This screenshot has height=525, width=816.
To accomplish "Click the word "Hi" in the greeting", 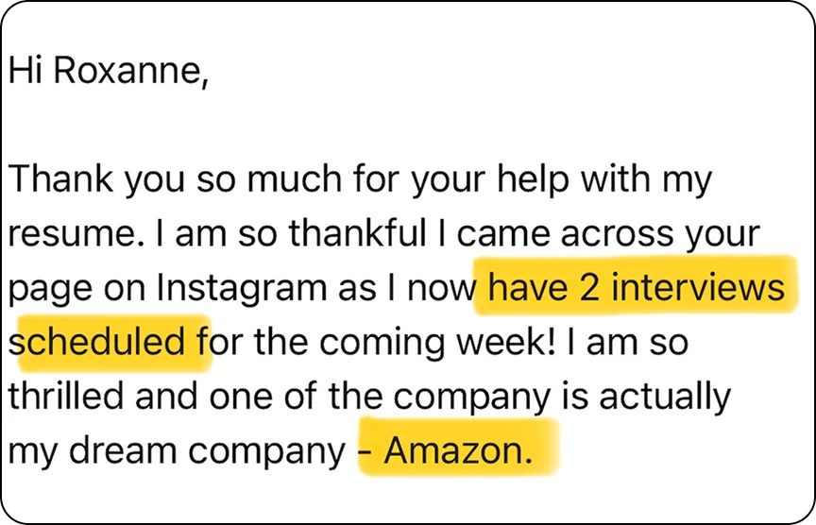I will click(26, 73).
